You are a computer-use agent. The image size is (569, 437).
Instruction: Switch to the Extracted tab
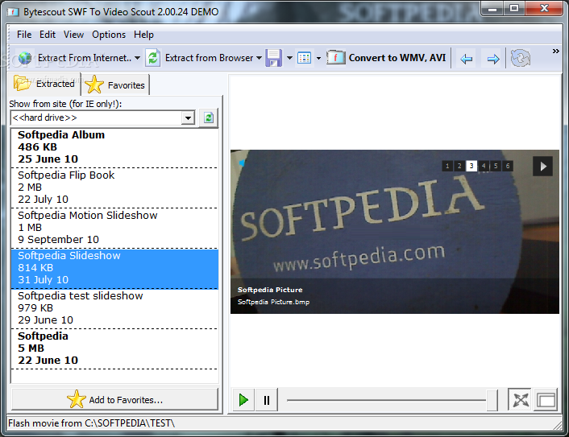pyautogui.click(x=44, y=84)
